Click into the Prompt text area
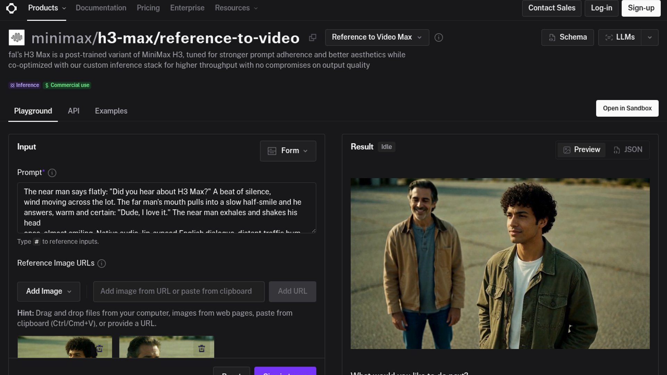Image resolution: width=667 pixels, height=375 pixels. [167, 208]
